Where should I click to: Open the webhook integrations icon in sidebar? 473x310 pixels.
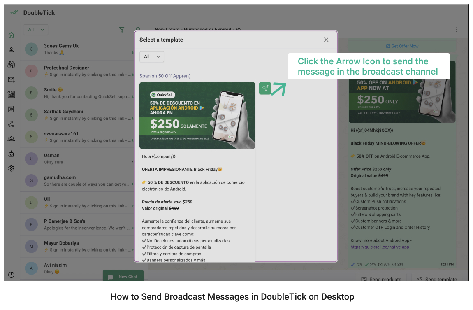[12, 124]
